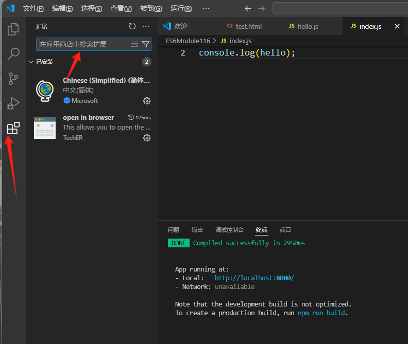Open the 编辑(E) menu
Viewport: 408px width, 344px height.
(x=62, y=9)
